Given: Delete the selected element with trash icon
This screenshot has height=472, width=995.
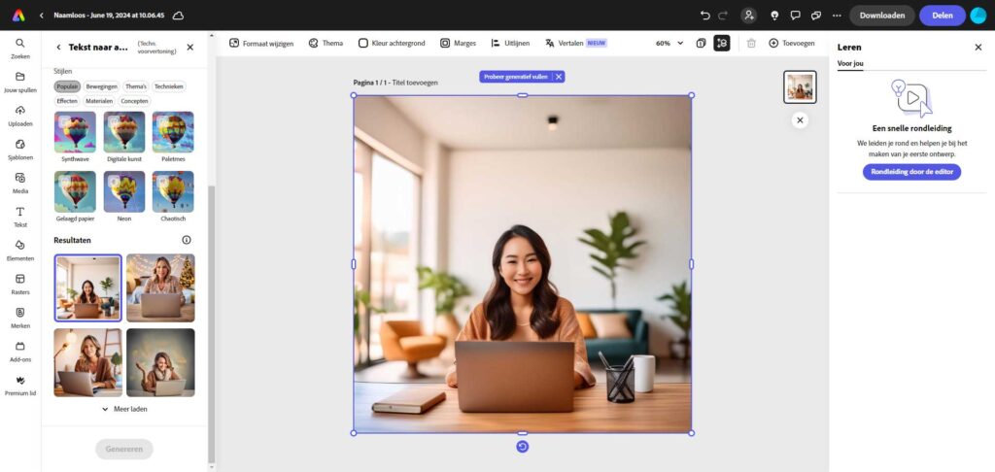Looking at the screenshot, I should click(751, 43).
